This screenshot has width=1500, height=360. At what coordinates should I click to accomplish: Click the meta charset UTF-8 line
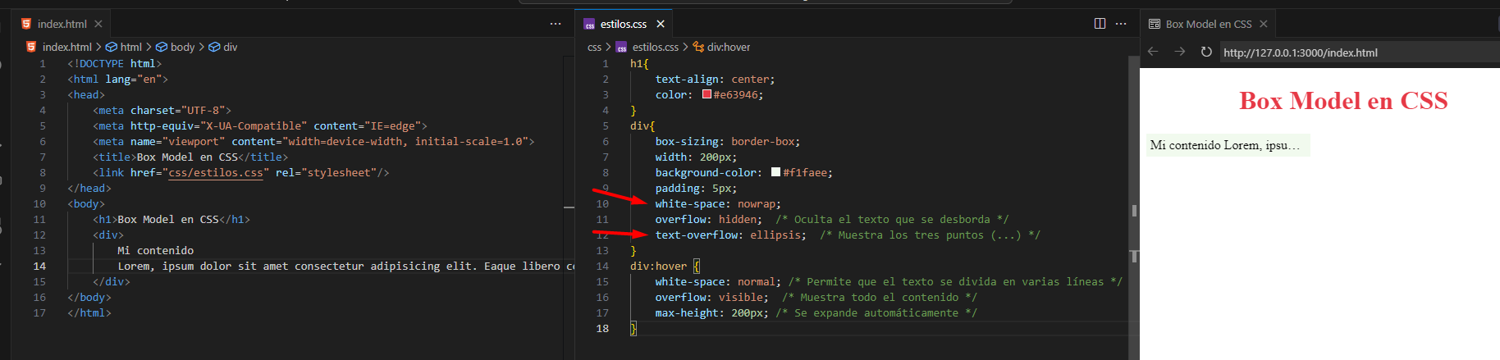pyautogui.click(x=162, y=110)
